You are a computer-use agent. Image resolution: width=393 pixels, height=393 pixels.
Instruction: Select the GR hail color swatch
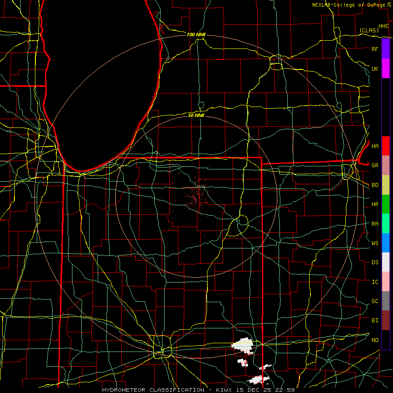386,165
